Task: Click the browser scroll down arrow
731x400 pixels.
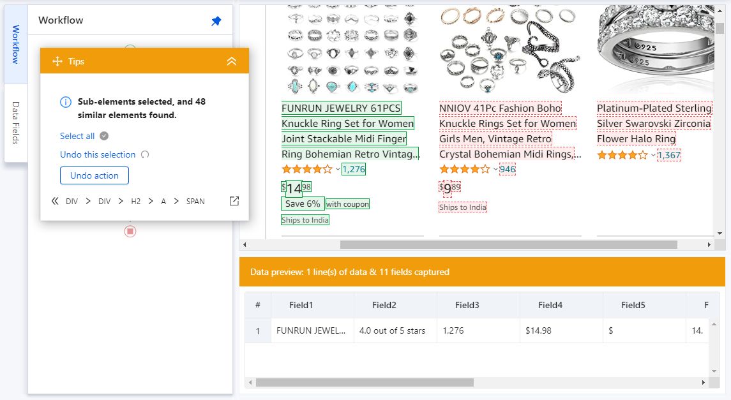Action: pos(720,233)
